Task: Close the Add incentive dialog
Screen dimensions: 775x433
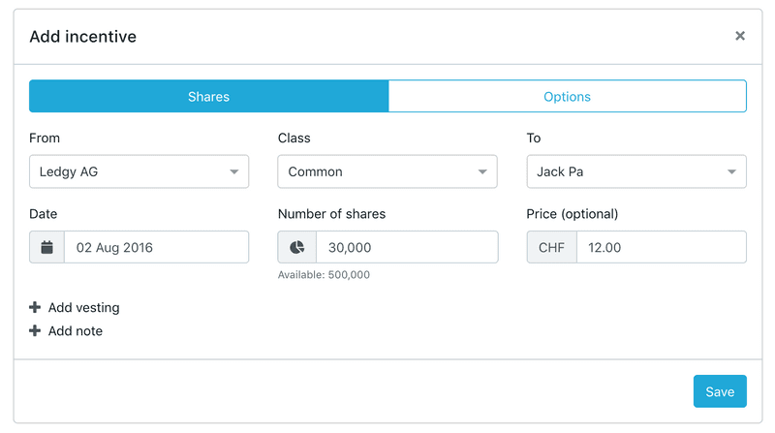Action: point(740,36)
